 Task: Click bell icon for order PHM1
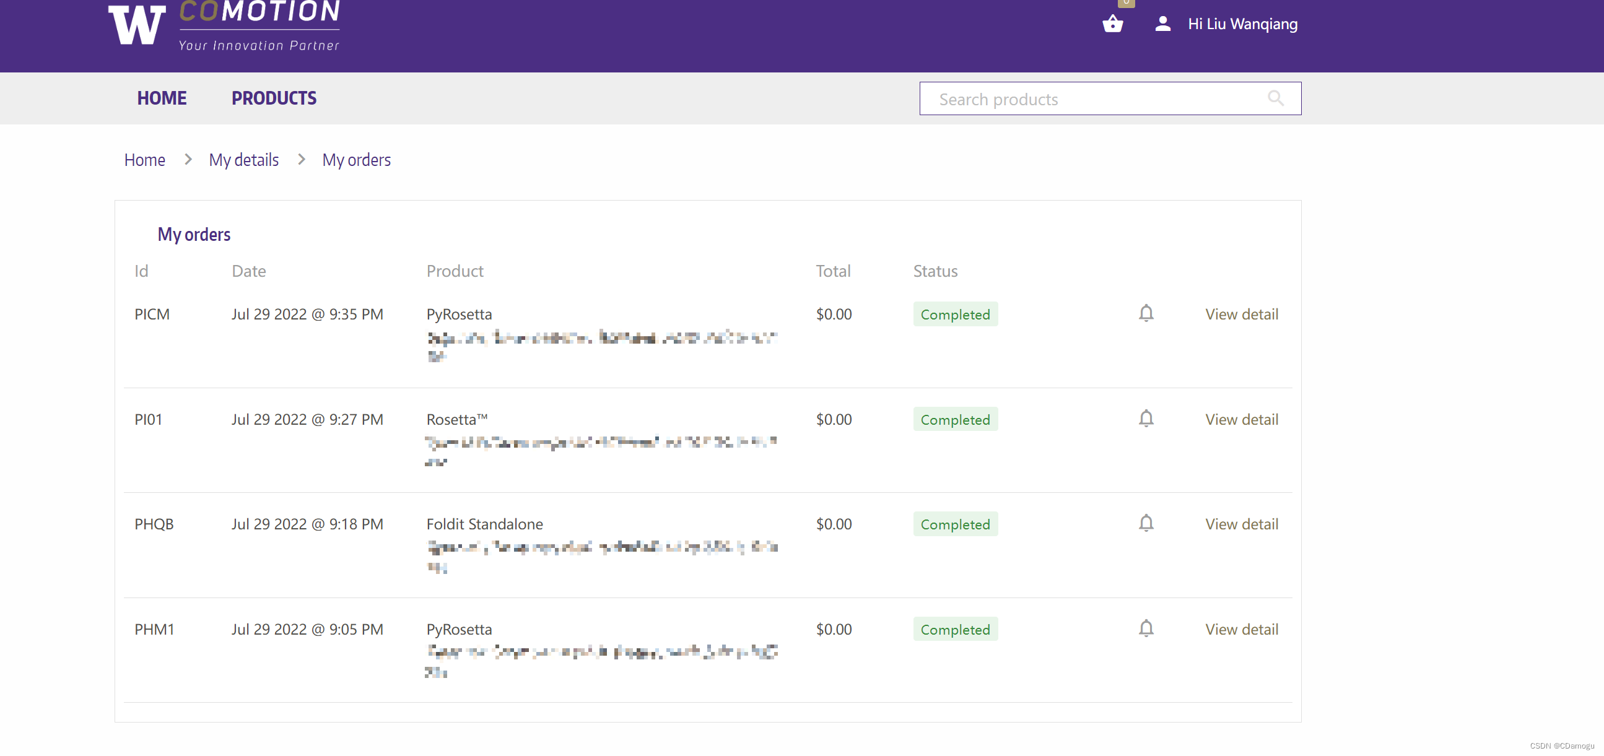tap(1146, 628)
